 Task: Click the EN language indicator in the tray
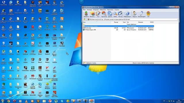click(x=164, y=101)
